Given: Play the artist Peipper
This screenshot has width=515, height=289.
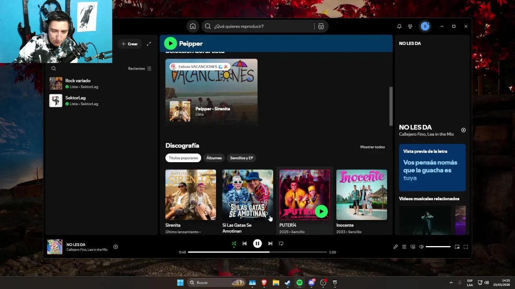Looking at the screenshot, I should [171, 43].
